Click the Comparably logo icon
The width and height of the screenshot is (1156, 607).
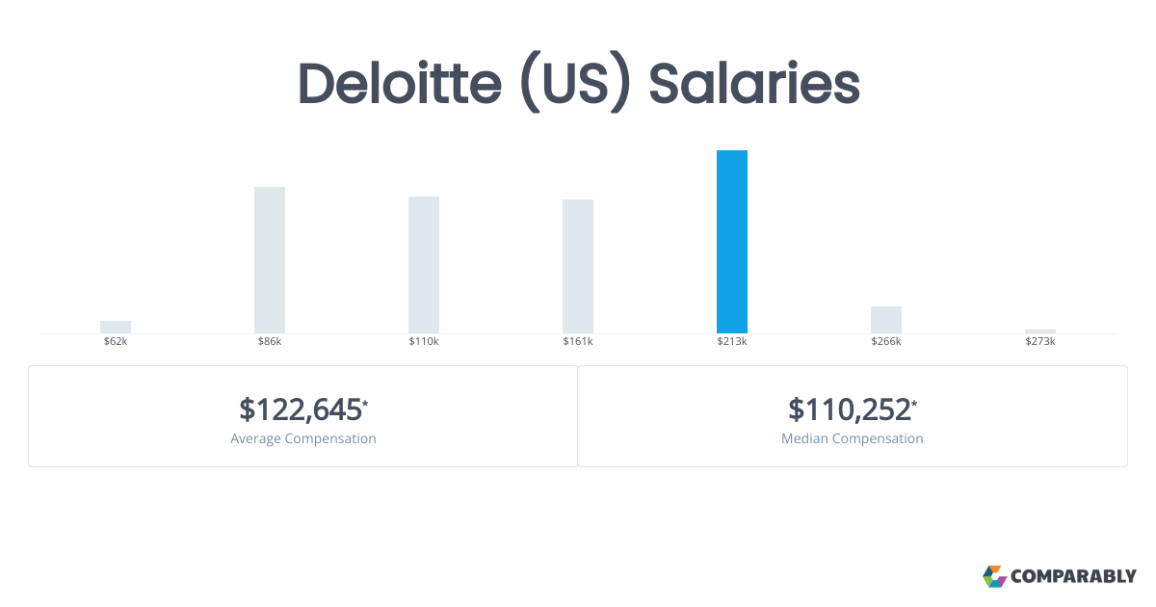(x=994, y=576)
